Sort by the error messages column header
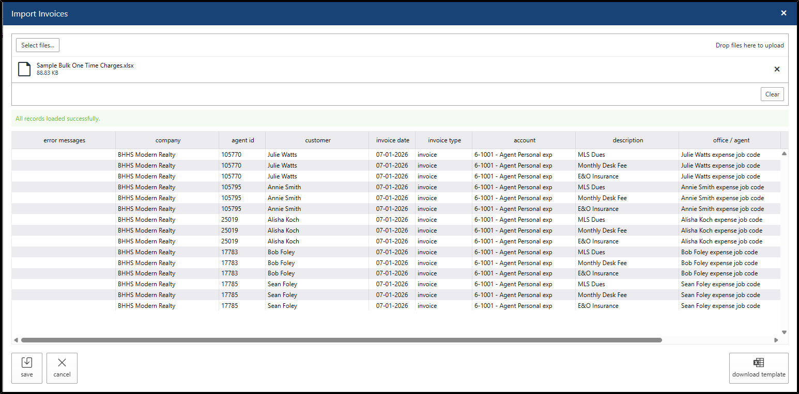 coord(64,140)
